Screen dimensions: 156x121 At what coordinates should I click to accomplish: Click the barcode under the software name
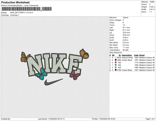point(27,9)
